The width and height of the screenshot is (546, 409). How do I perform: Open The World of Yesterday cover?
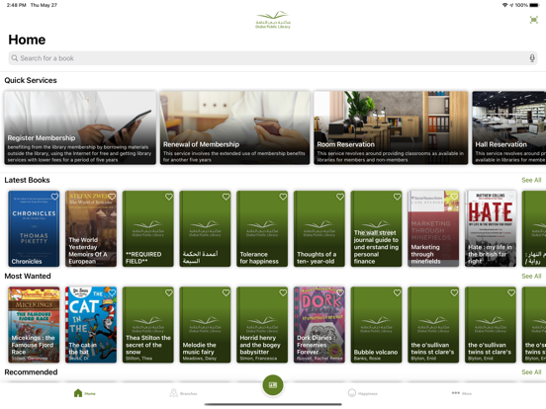pyautogui.click(x=91, y=228)
